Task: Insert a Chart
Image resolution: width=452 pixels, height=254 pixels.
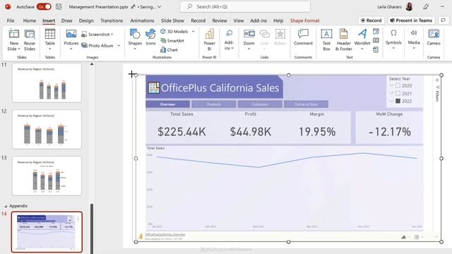Action: point(169,50)
